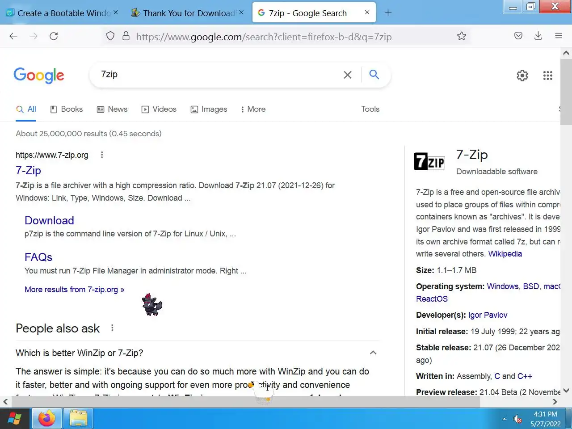Switch to Thank You for Download tab
Viewport: 572px width, 429px height.
188,13
